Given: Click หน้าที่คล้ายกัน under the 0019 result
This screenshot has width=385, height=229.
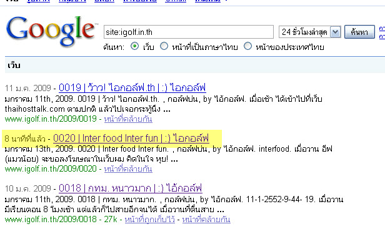Looking at the screenshot, I should pyautogui.click(x=128, y=119).
